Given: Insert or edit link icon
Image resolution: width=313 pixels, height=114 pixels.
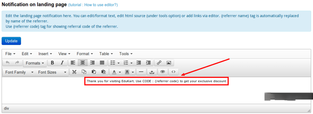Looking at the screenshot, I should pyautogui.click(x=159, y=63).
